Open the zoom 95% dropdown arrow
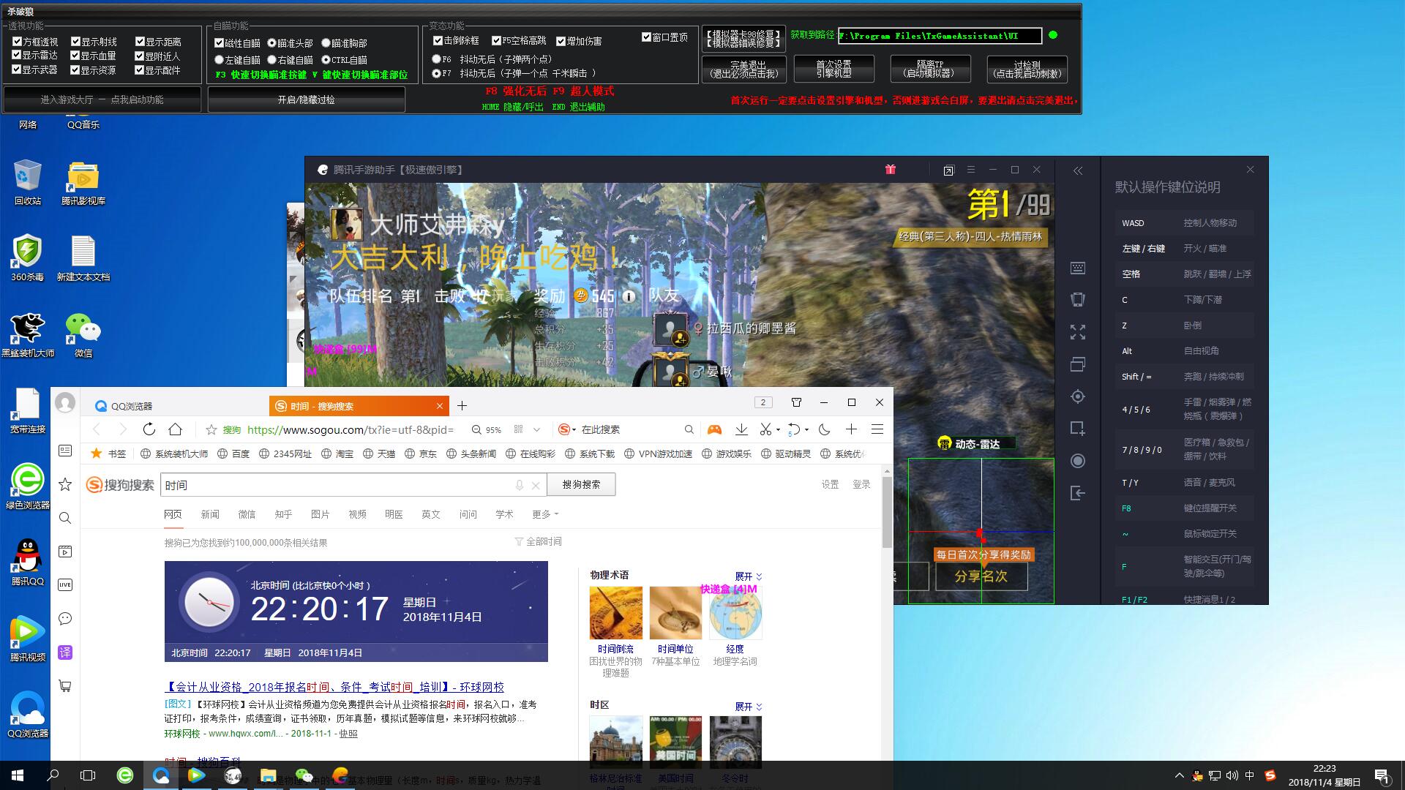Screen dimensions: 1405x790 click(x=537, y=430)
